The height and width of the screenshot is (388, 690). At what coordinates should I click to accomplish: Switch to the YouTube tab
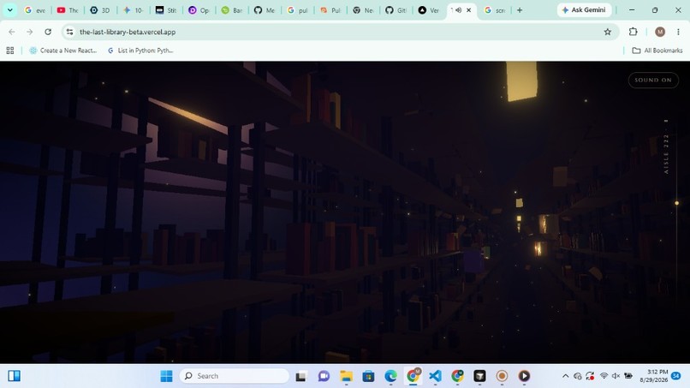68,9
